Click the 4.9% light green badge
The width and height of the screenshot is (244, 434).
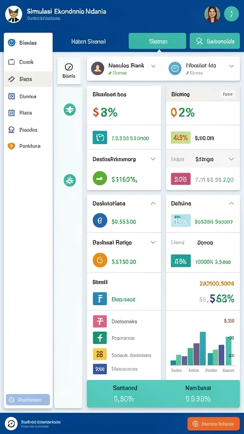pyautogui.click(x=181, y=138)
